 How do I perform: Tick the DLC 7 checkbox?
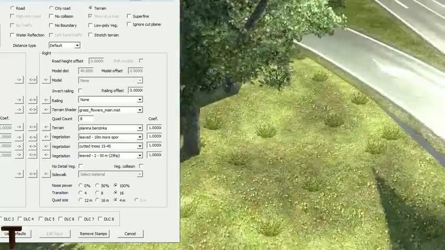pos(80,219)
